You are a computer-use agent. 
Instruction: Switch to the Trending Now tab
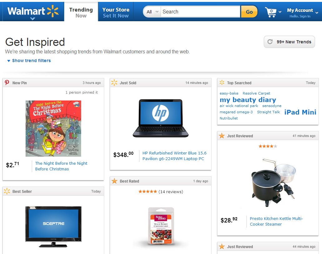click(81, 12)
